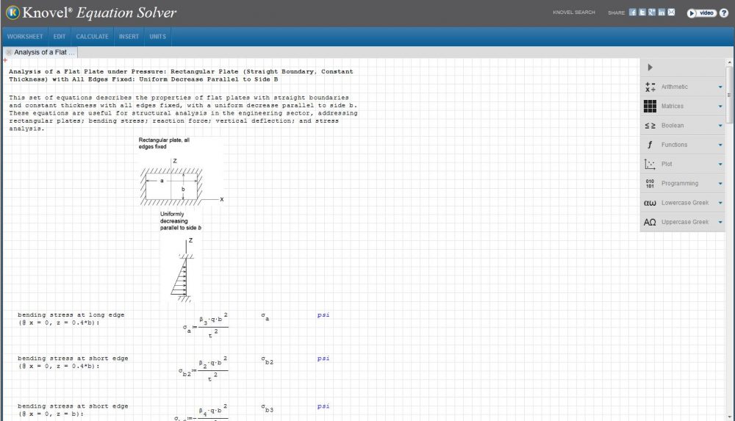Click the Google Plus share icon
735x421 pixels.
pyautogui.click(x=652, y=12)
